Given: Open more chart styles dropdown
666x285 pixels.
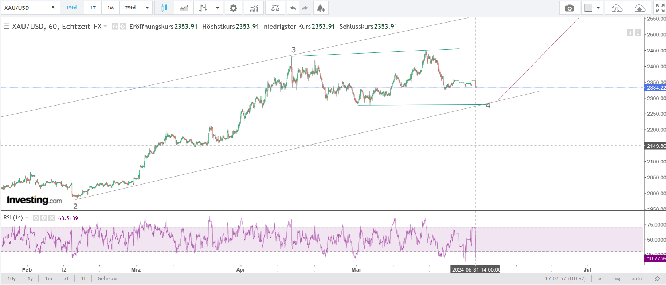Looking at the screenshot, I should 218,8.
